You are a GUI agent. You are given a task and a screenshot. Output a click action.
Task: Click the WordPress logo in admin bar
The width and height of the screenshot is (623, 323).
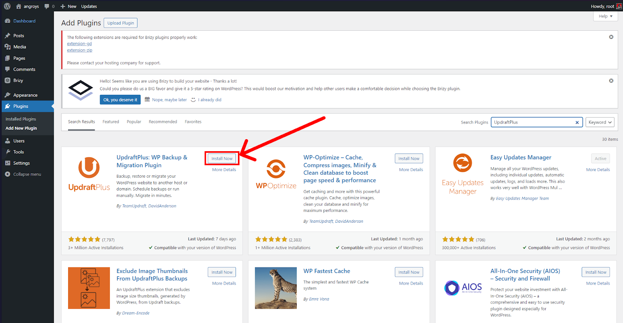7,6
